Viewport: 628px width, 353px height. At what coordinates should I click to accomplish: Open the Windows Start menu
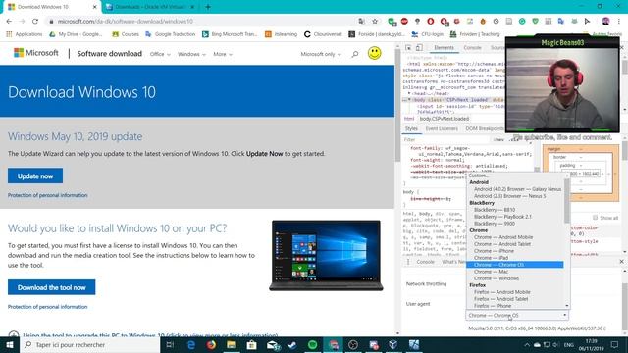pyautogui.click(x=10, y=344)
